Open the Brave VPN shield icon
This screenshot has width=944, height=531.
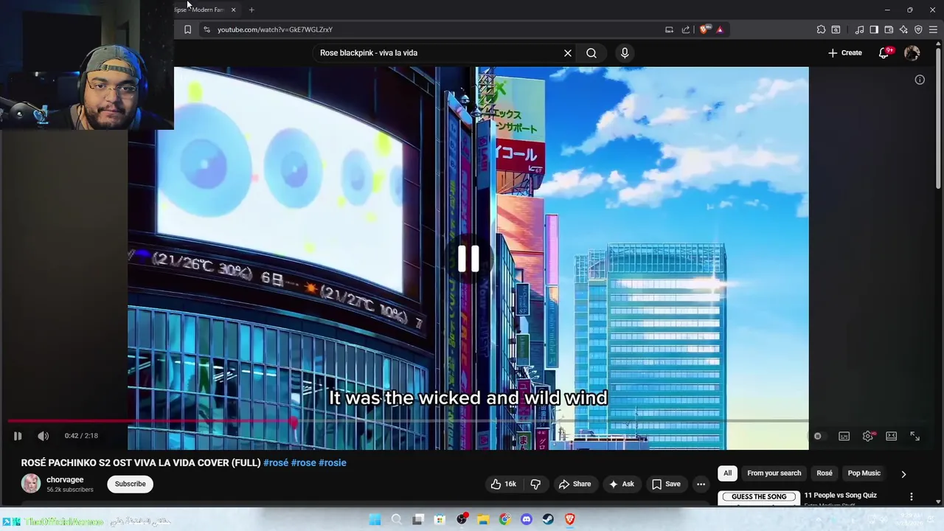click(918, 29)
